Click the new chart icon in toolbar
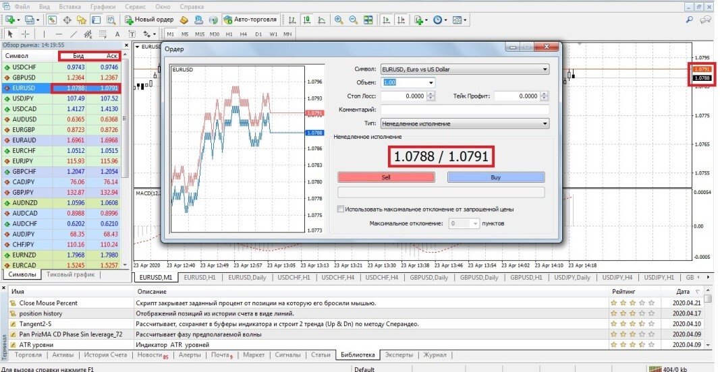 (x=10, y=20)
